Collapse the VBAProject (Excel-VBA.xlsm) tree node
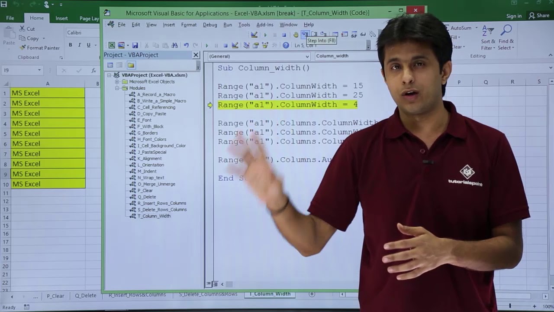 (x=110, y=75)
